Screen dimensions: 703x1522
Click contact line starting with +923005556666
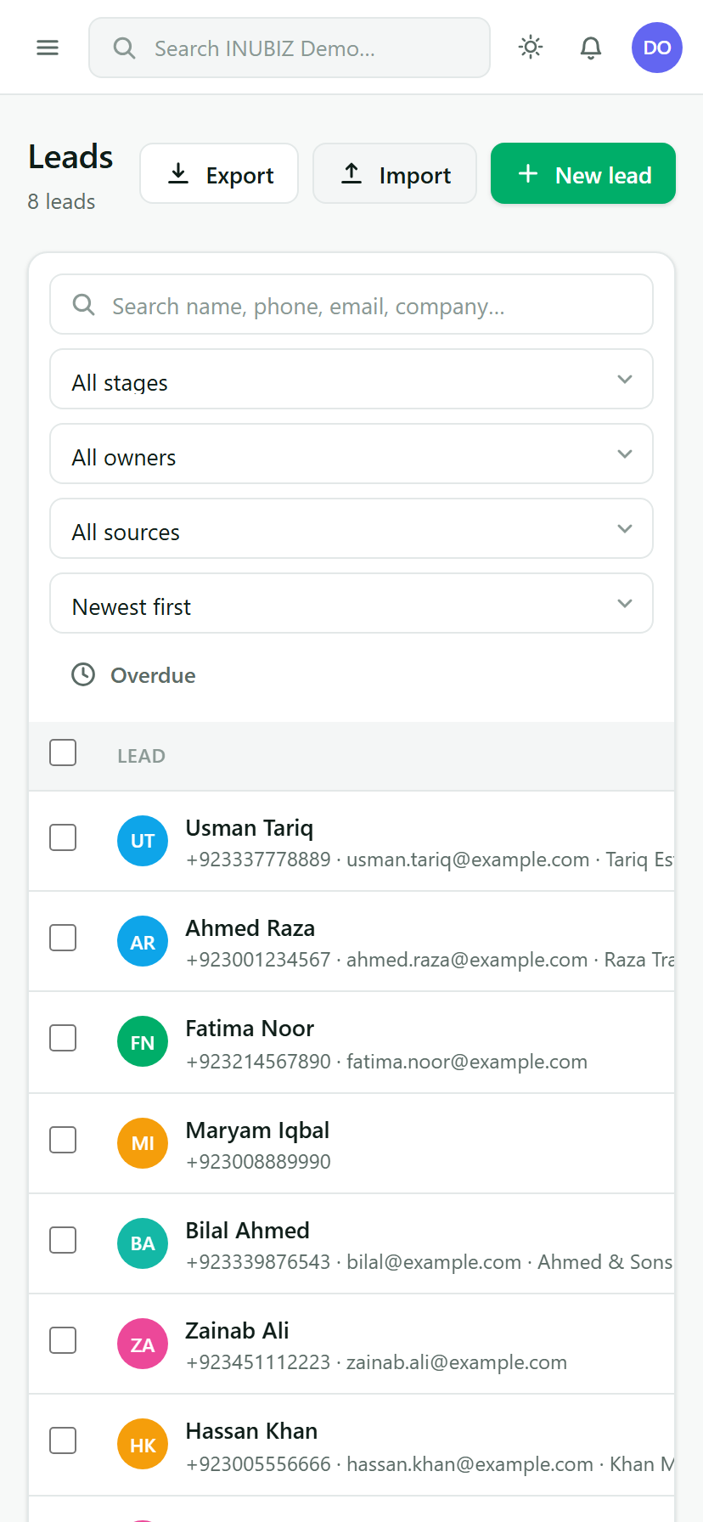pos(430,1464)
